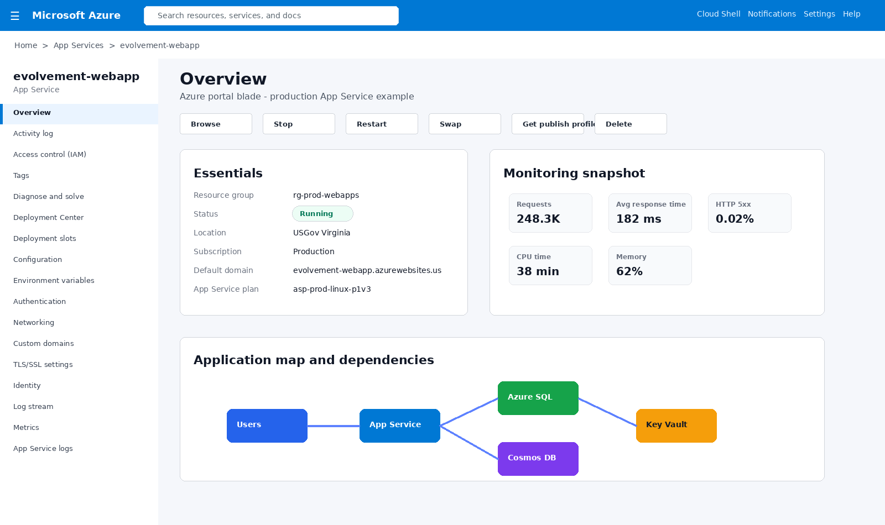Image resolution: width=885 pixels, height=525 pixels.
Task: Open the Requests metric tile
Action: coord(550,213)
